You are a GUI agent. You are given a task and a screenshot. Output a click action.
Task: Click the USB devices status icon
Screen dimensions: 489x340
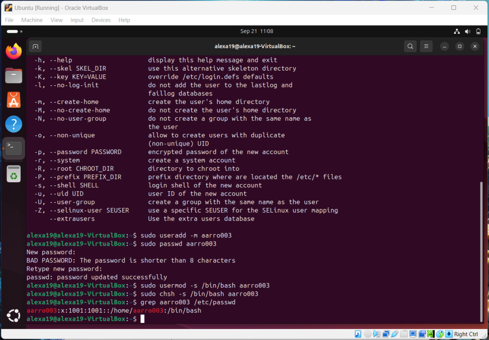tap(395, 334)
